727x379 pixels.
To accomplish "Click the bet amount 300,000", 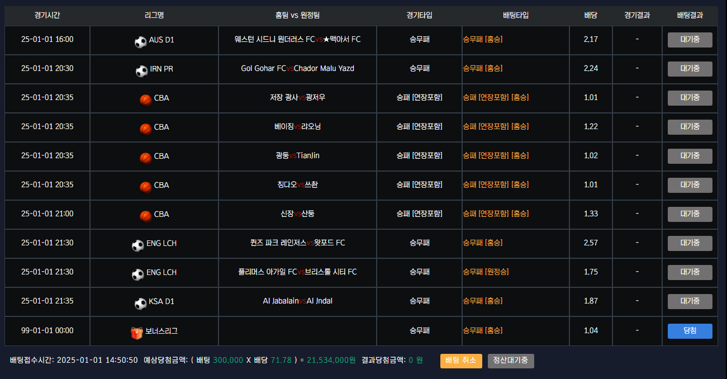I will [228, 361].
